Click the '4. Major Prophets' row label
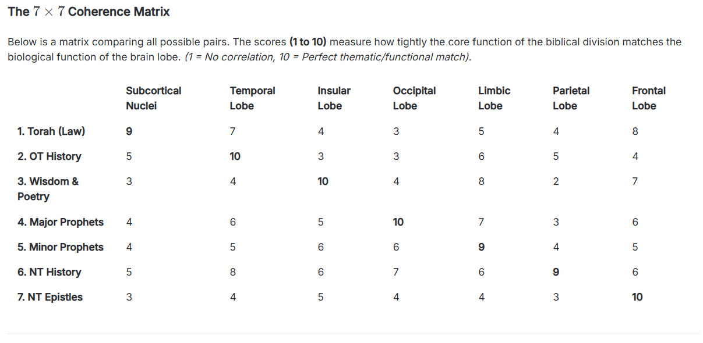The height and width of the screenshot is (343, 703). click(x=61, y=222)
